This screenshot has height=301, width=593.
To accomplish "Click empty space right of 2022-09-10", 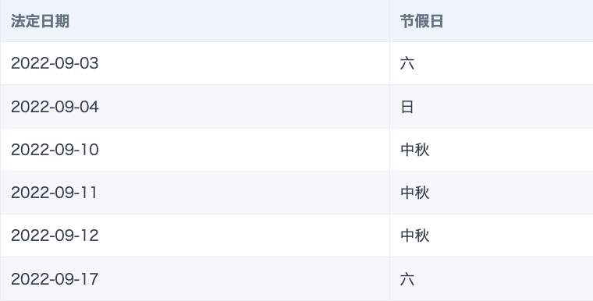I will 244,150.
